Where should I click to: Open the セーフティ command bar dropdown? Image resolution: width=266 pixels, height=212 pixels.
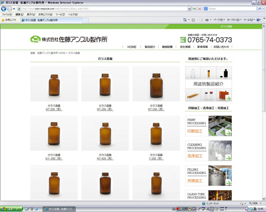pos(234,20)
